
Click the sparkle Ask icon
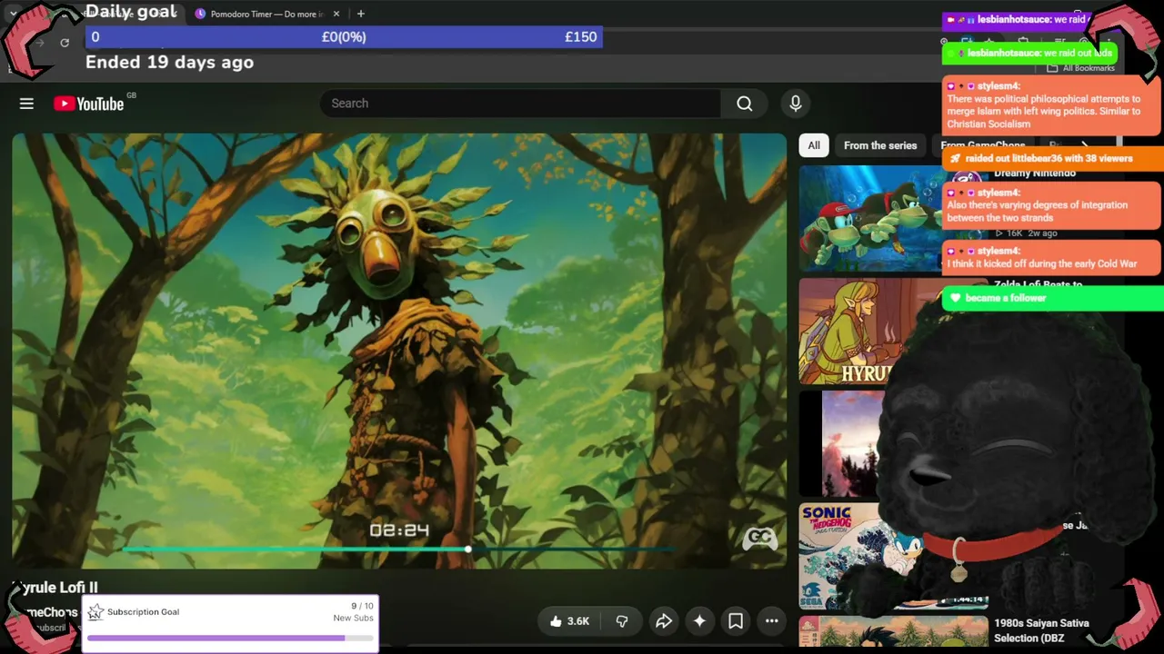699,621
